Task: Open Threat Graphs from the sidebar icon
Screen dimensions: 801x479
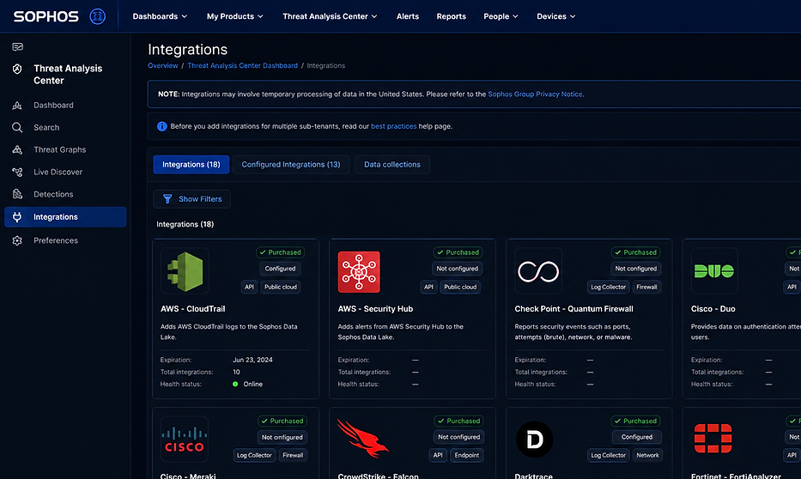Action: pyautogui.click(x=17, y=149)
